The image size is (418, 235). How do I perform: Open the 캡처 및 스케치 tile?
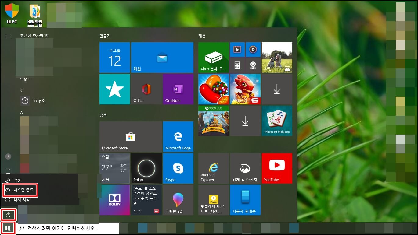[x=245, y=168]
